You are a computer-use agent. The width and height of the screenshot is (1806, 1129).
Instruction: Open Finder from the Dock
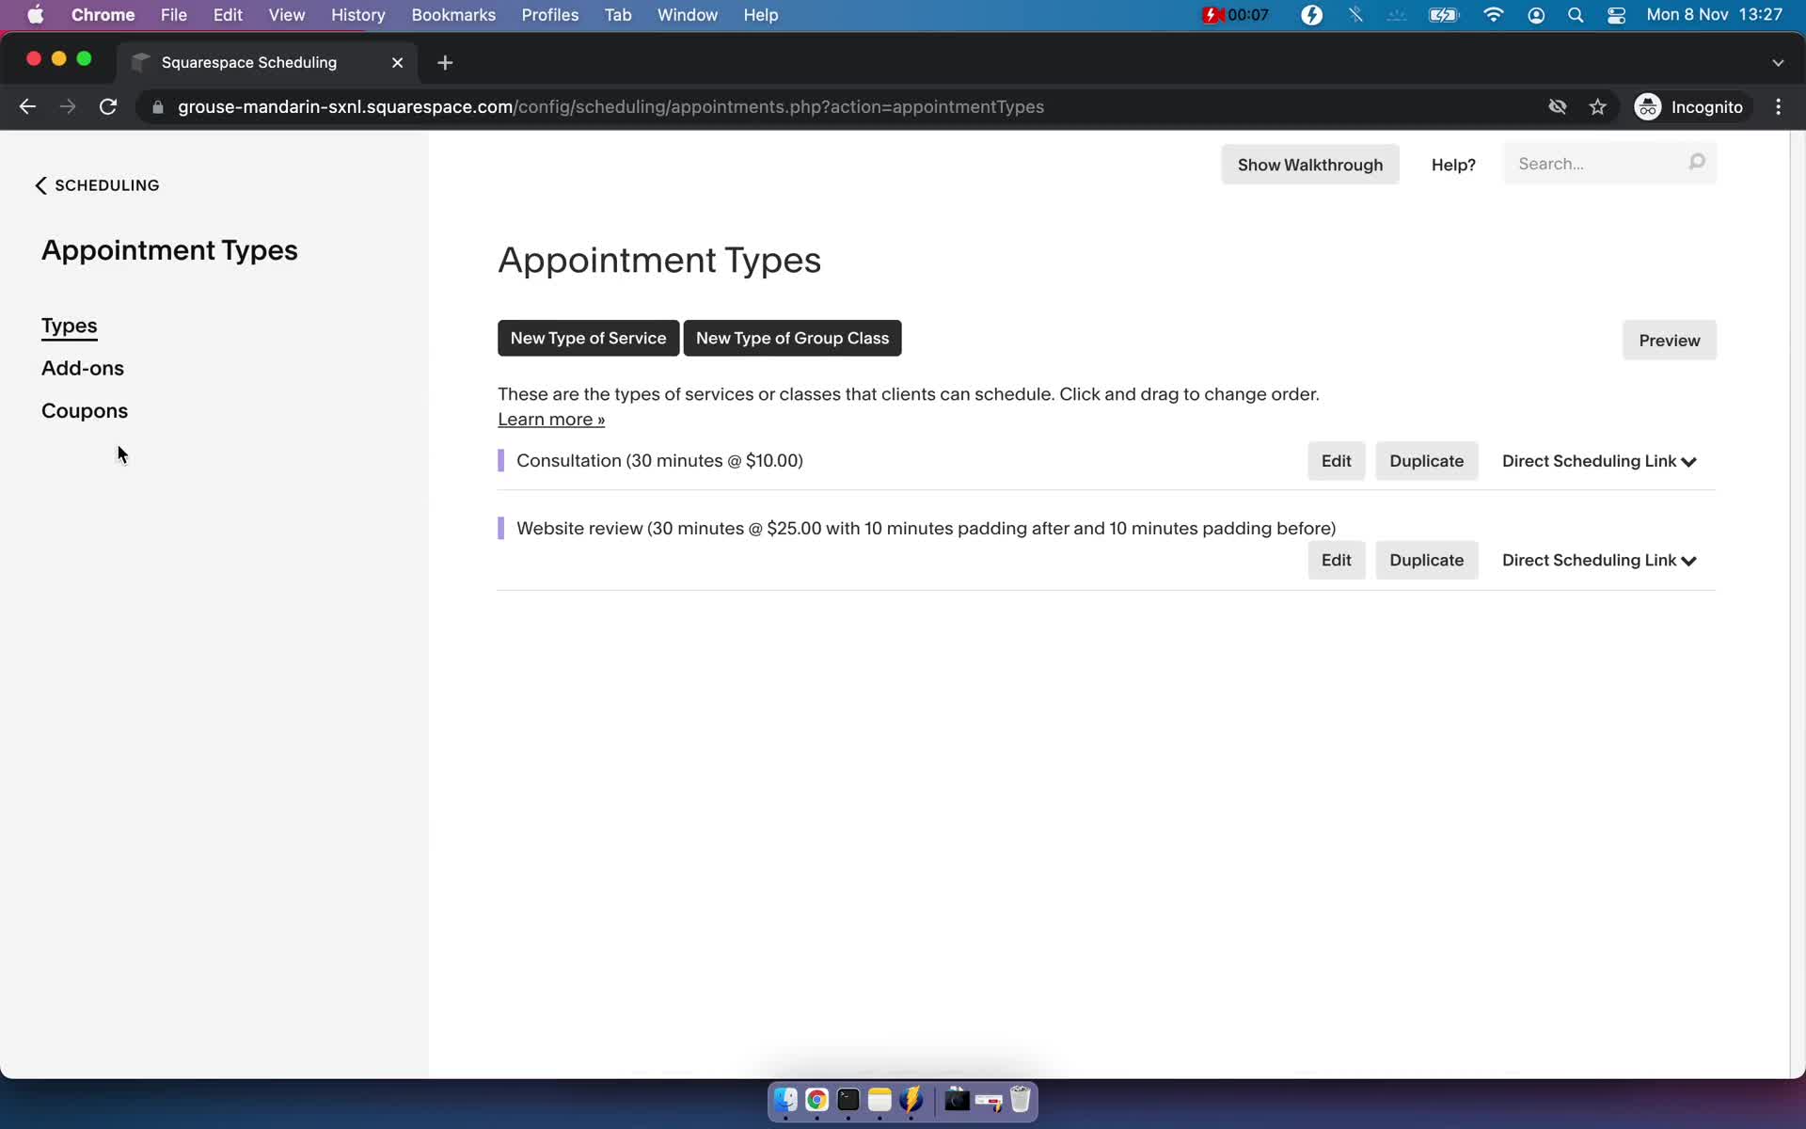[x=785, y=1100]
